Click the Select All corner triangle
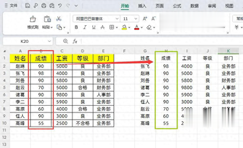The width and height of the screenshot is (243, 148). [5, 51]
